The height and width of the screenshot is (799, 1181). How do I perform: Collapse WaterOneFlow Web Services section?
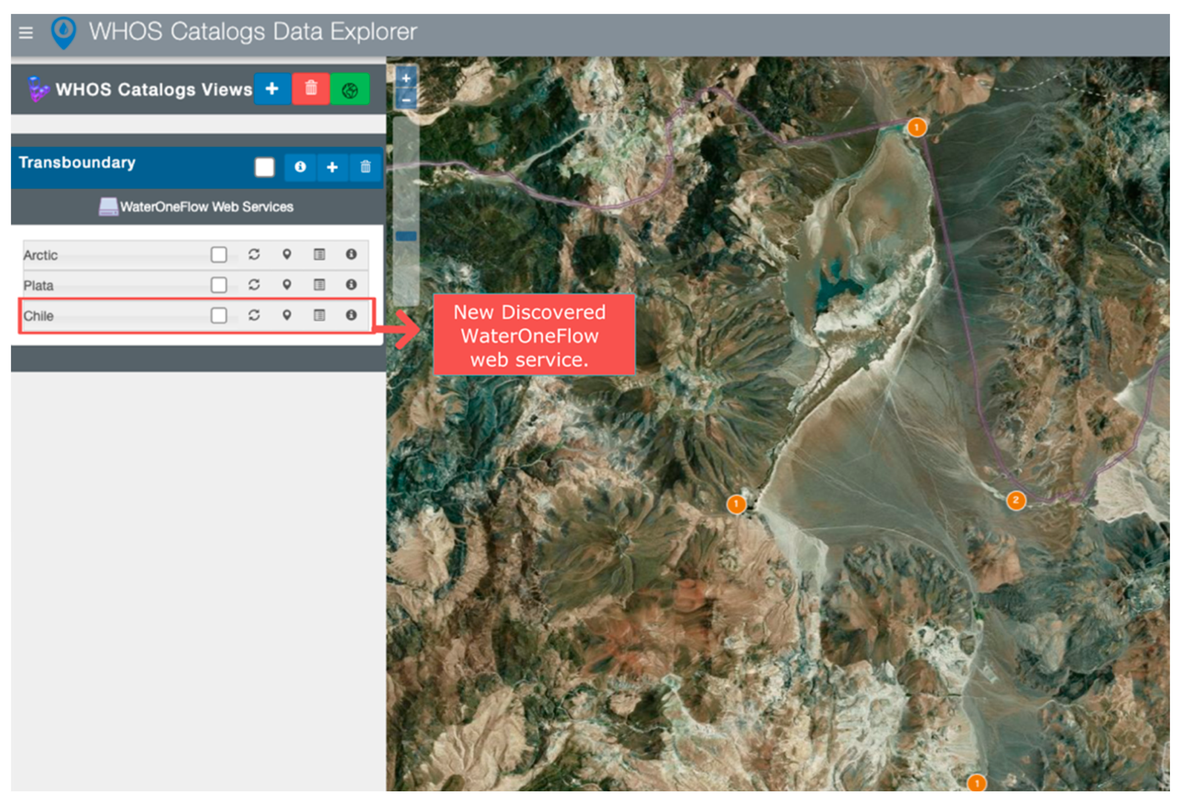pos(196,207)
